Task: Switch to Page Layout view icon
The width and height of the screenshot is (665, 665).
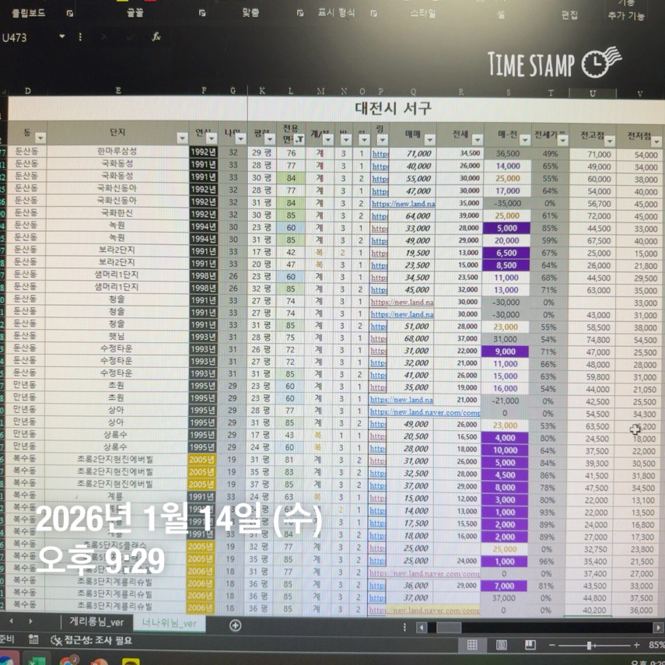Action: tap(501, 645)
